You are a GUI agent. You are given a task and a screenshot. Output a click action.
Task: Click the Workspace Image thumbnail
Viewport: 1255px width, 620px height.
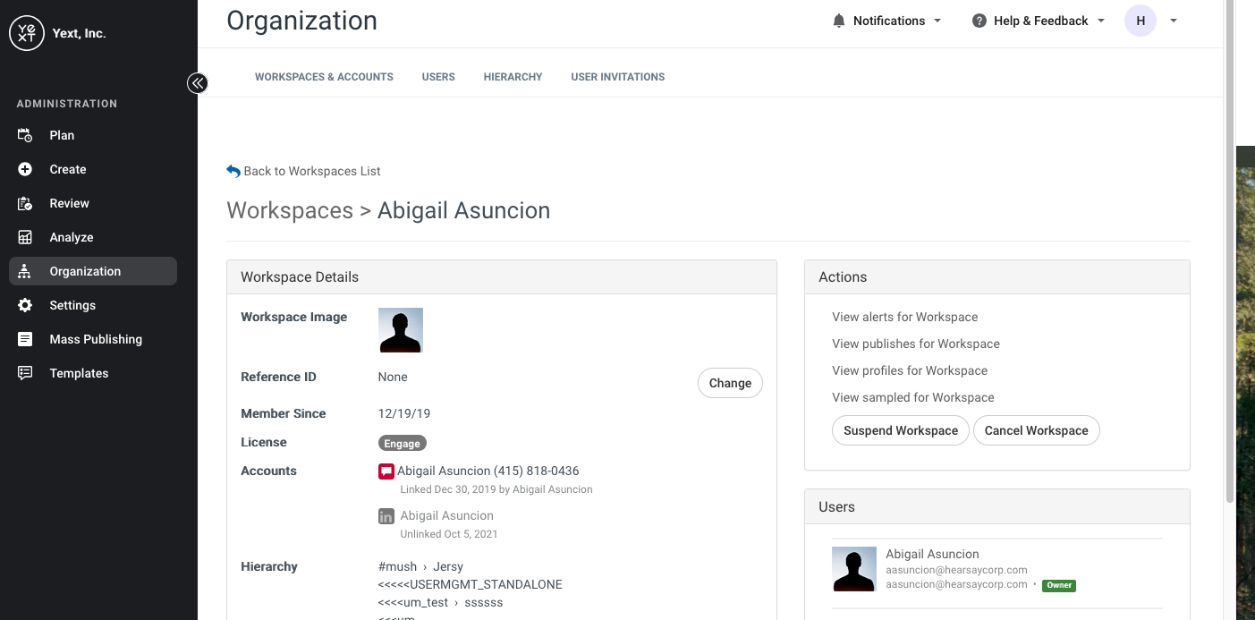click(401, 330)
